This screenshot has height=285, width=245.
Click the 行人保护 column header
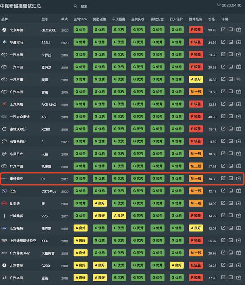click(176, 19)
